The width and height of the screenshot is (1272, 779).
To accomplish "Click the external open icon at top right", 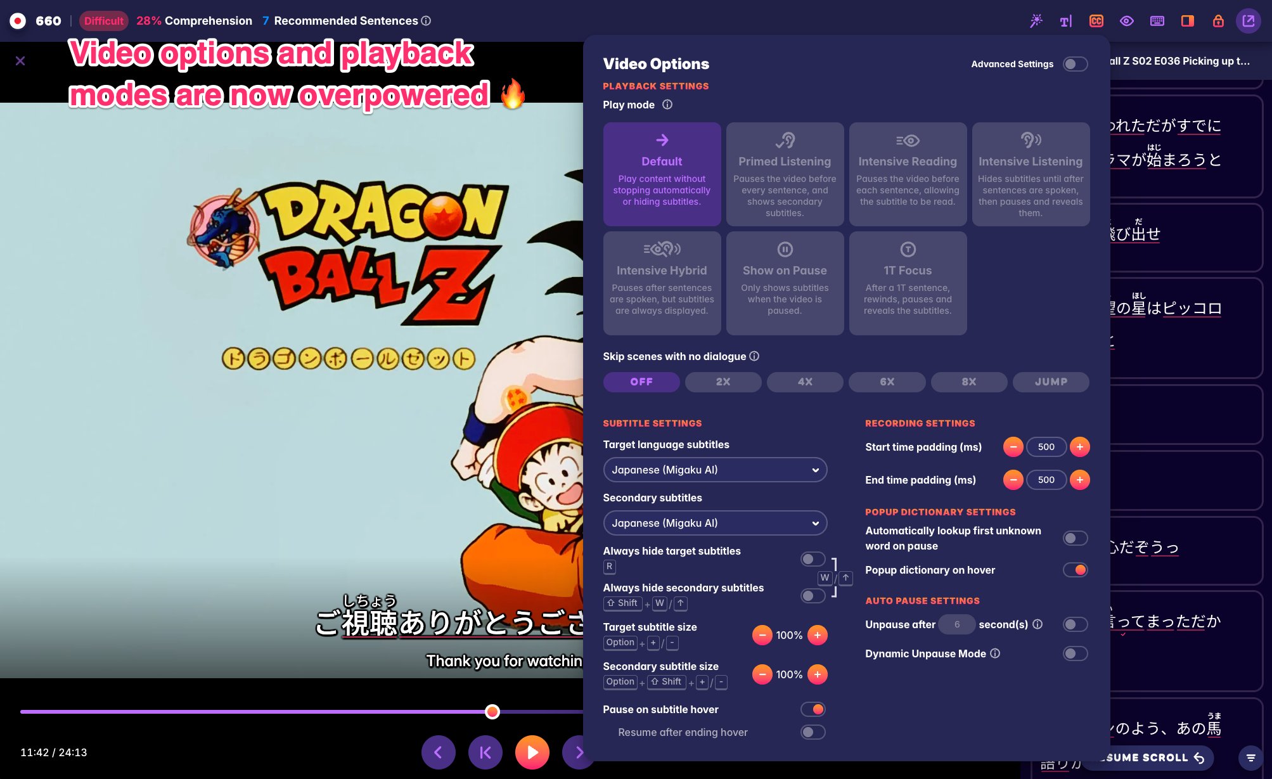I will [x=1249, y=21].
